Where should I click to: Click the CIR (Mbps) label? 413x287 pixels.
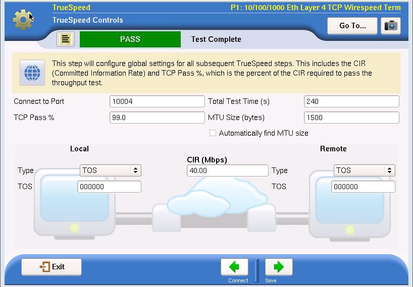pos(207,160)
